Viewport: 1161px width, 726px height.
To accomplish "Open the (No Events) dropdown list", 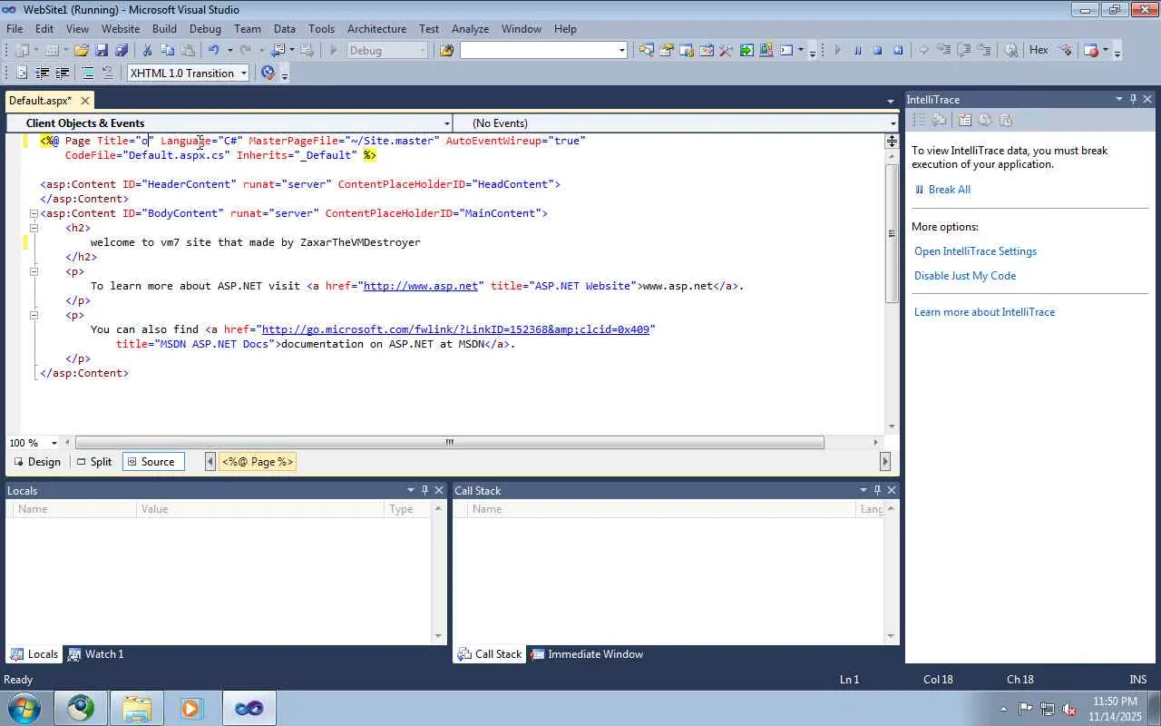I will click(893, 123).
